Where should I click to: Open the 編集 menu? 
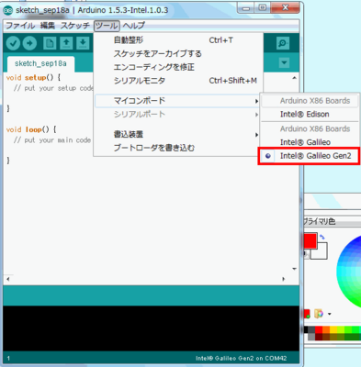(x=48, y=26)
